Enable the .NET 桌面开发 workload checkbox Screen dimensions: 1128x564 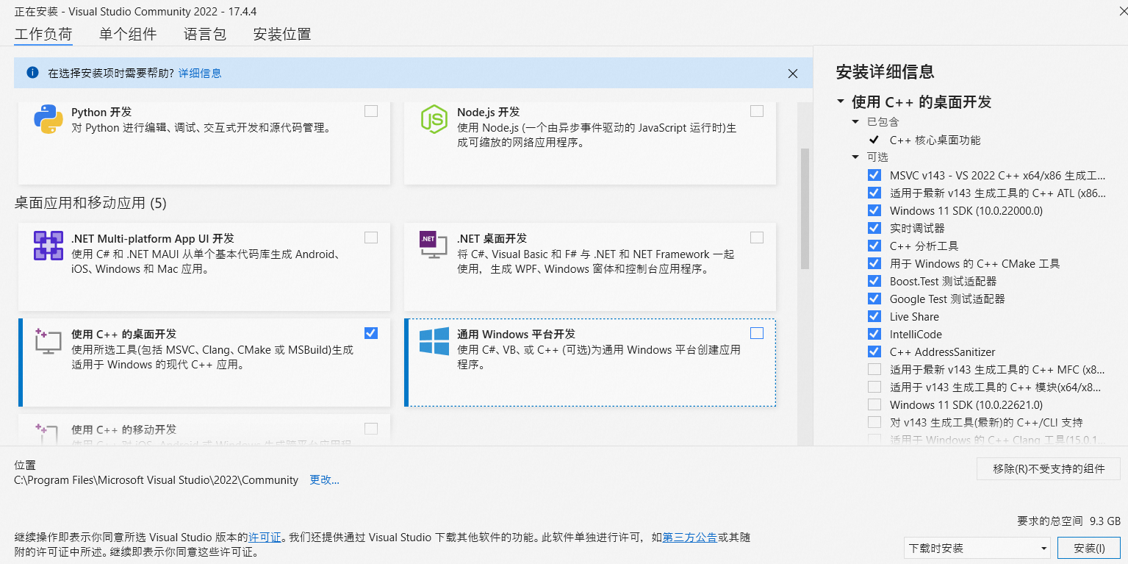[757, 238]
